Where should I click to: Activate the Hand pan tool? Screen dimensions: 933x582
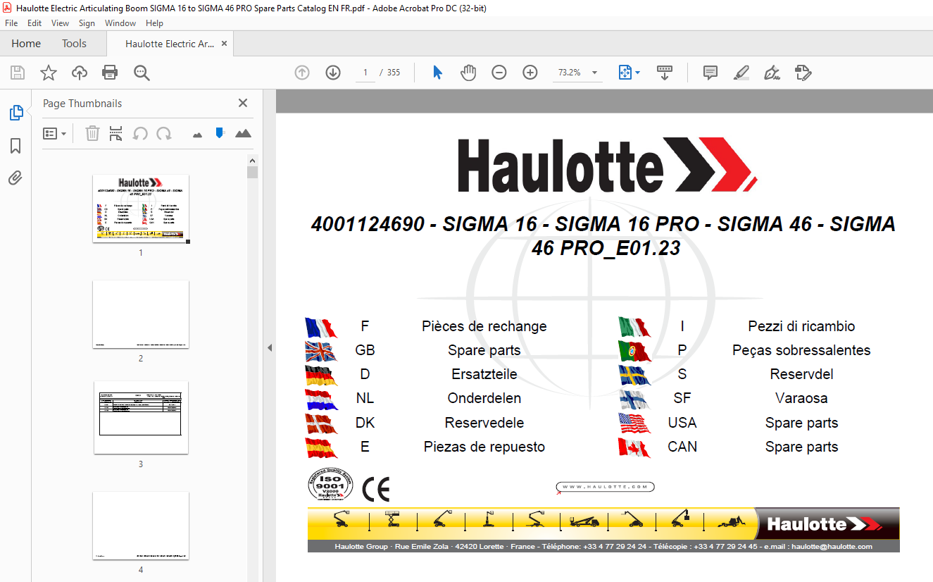pyautogui.click(x=468, y=73)
